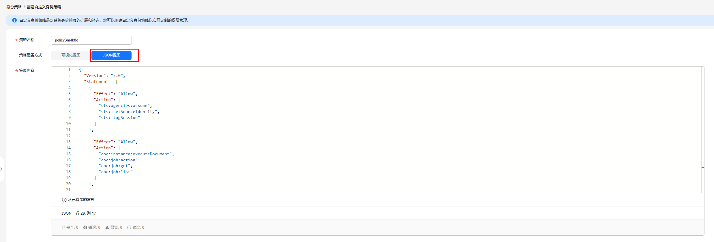Expand the collapsed left sidebar chevron
Screen dimensions: 714x242
(1, 169)
